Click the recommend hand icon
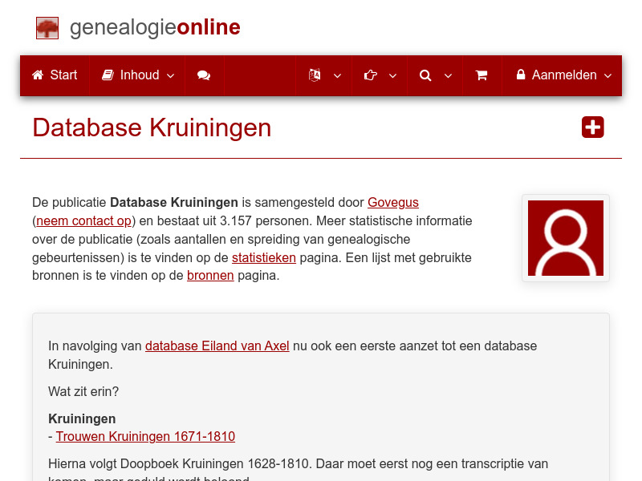The height and width of the screenshot is (481, 642). [370, 75]
